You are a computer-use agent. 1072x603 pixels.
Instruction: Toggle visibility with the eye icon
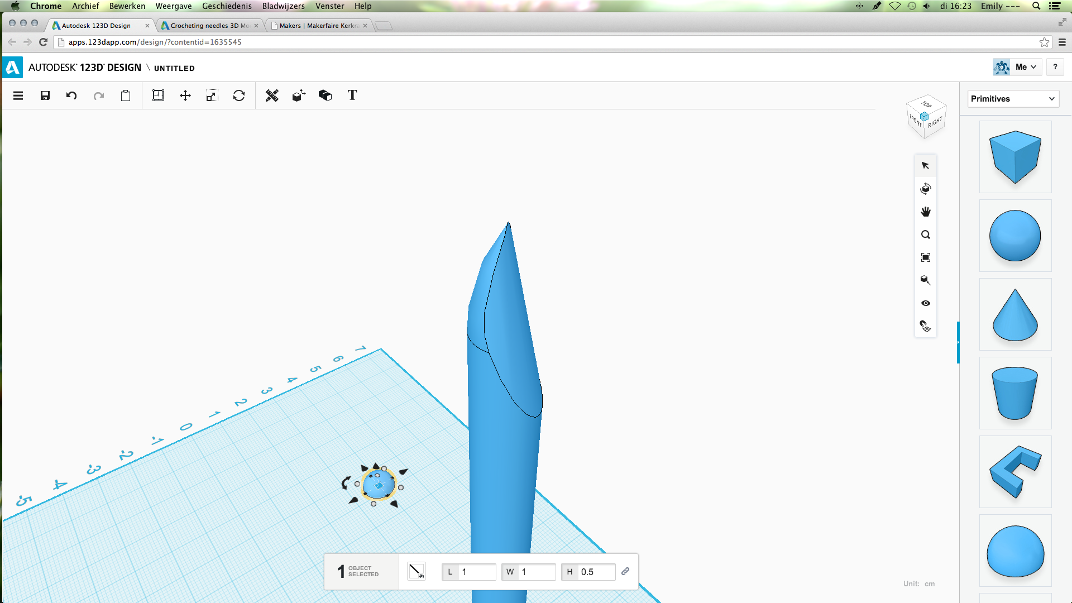coord(925,303)
